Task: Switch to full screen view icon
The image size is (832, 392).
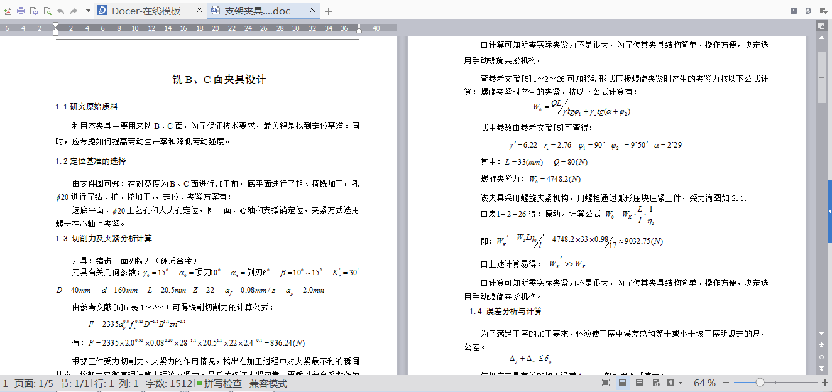Action: [606, 383]
